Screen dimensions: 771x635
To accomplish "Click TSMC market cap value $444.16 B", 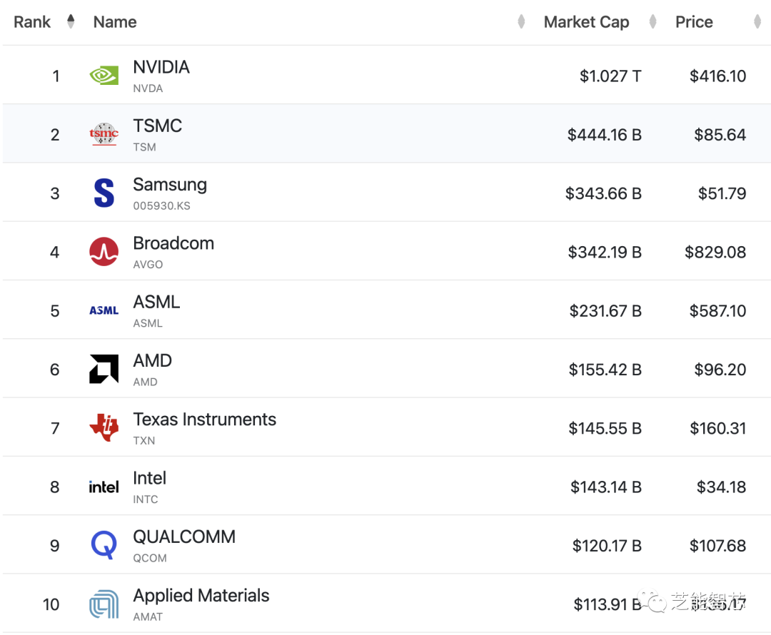I will tap(604, 135).
